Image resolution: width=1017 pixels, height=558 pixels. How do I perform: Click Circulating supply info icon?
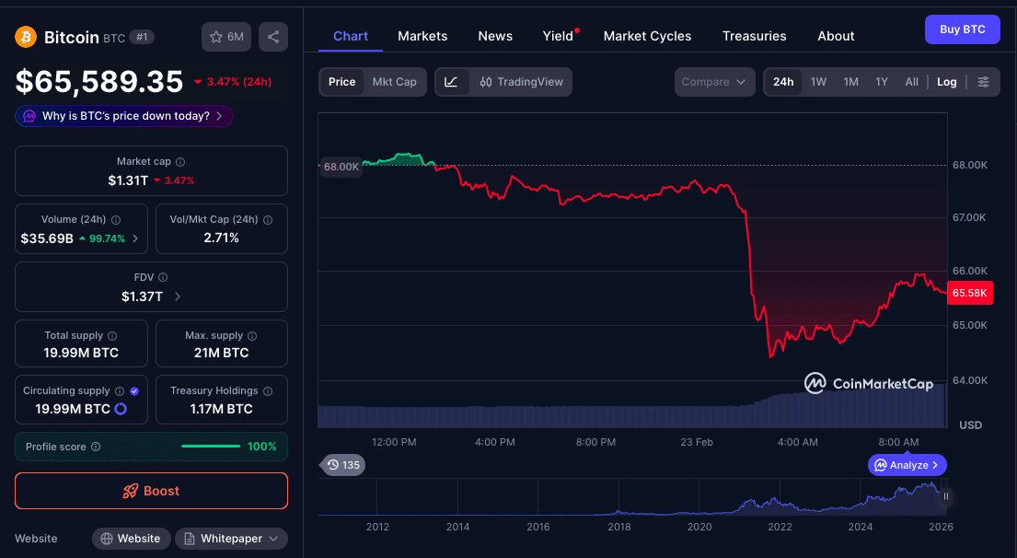[x=120, y=391]
